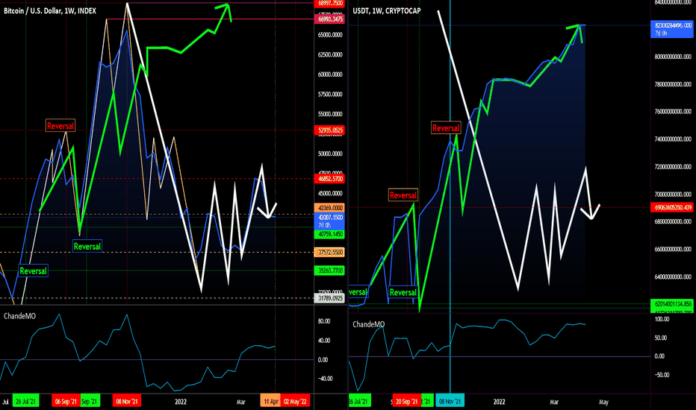Select the blue 42007.1500 current price label

coord(330,221)
